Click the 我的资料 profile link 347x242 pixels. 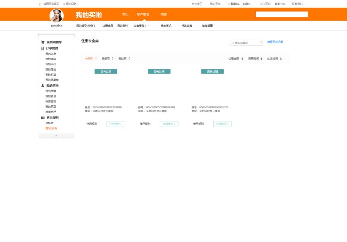[x=122, y=26]
